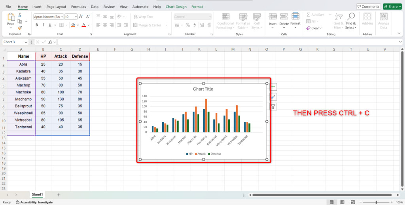
Task: Open the font size dropdown
Action: 76,17
